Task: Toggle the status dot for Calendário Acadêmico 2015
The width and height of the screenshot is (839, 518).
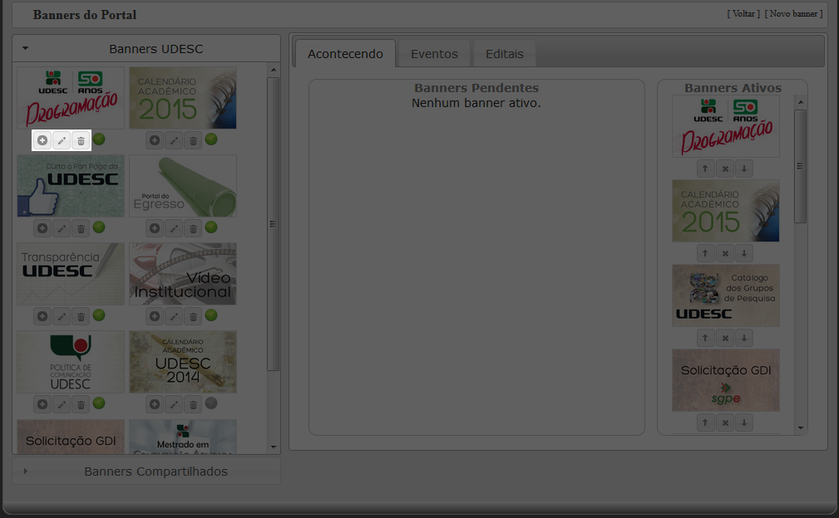Action: (211, 139)
